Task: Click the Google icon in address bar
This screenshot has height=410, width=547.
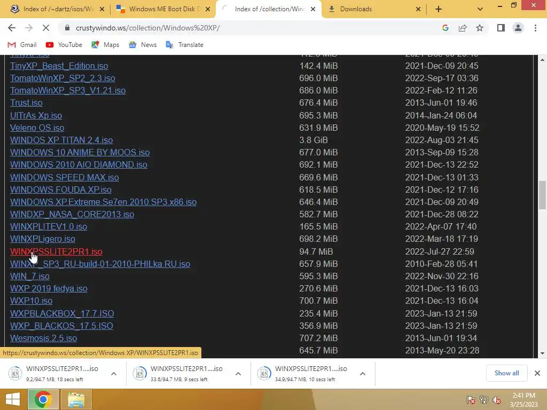Action: tap(445, 28)
